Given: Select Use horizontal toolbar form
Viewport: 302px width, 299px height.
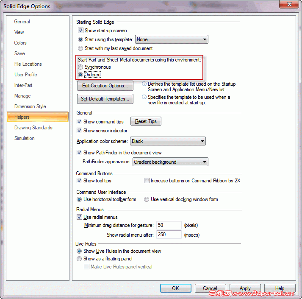Looking at the screenshot, I should pos(79,199).
